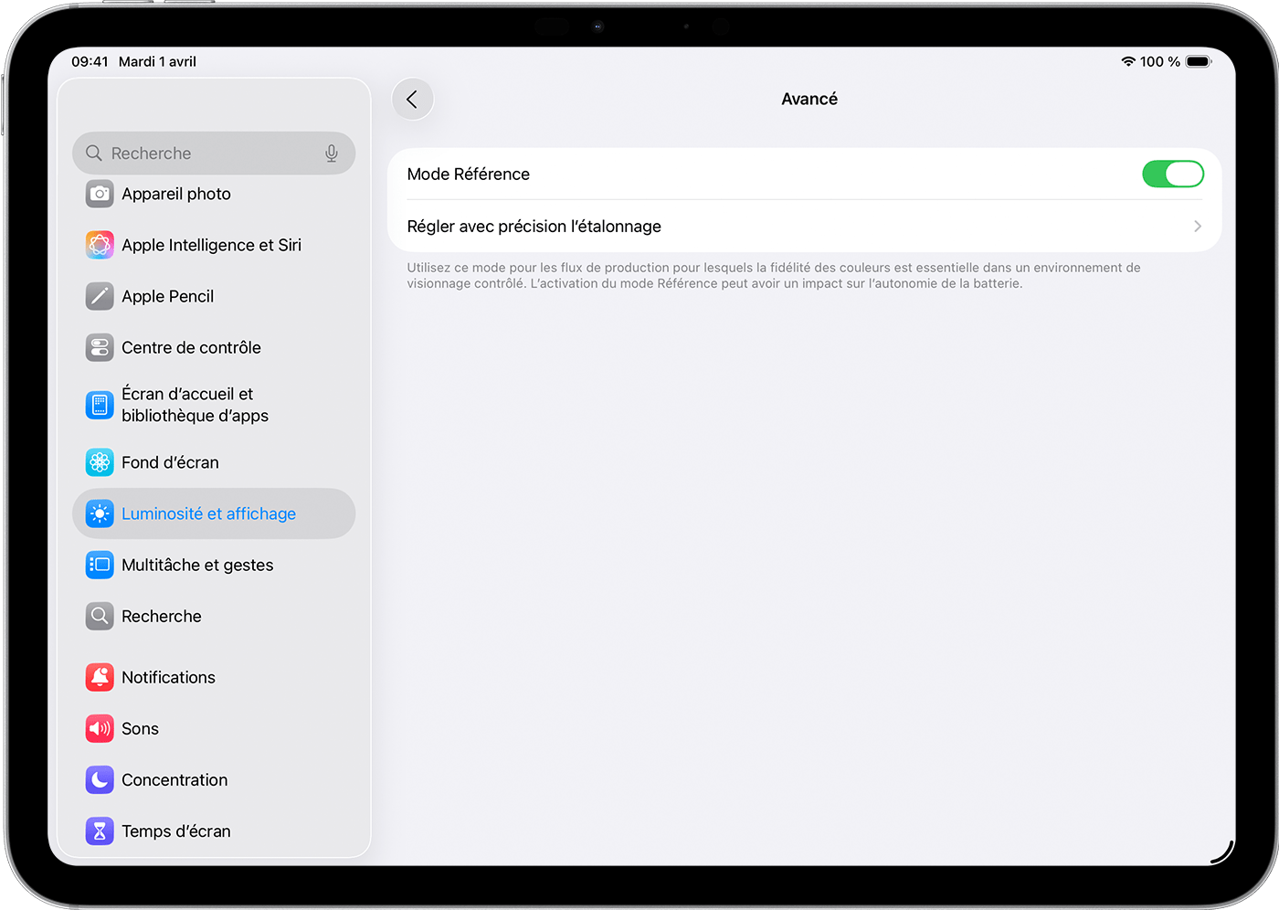
Task: Open the Sons speaker icon
Action: (100, 728)
